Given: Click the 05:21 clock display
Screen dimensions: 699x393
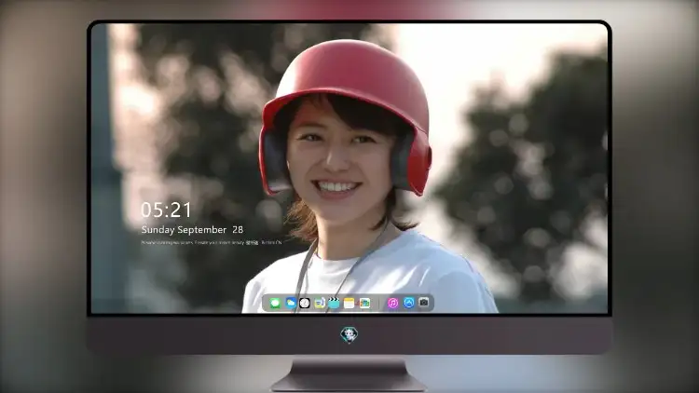Looking at the screenshot, I should (x=166, y=210).
